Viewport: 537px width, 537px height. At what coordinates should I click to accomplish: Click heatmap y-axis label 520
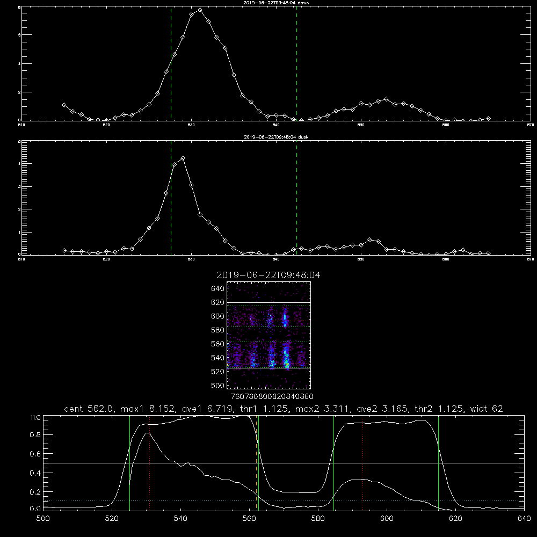(x=217, y=372)
